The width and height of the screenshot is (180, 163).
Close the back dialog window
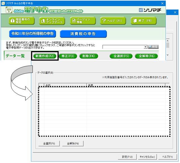[x=175, y=12]
